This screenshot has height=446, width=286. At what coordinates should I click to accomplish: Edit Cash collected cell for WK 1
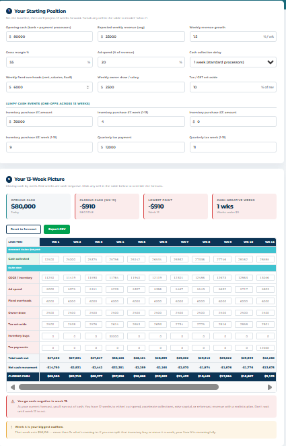(50, 259)
